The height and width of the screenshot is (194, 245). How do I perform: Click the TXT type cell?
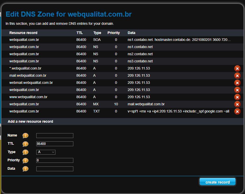point(96,111)
